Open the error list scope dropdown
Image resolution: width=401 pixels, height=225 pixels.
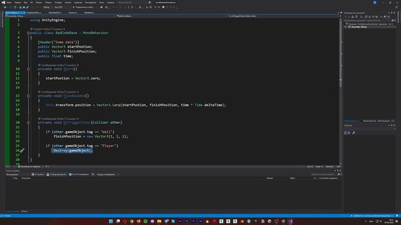click(x=18, y=174)
